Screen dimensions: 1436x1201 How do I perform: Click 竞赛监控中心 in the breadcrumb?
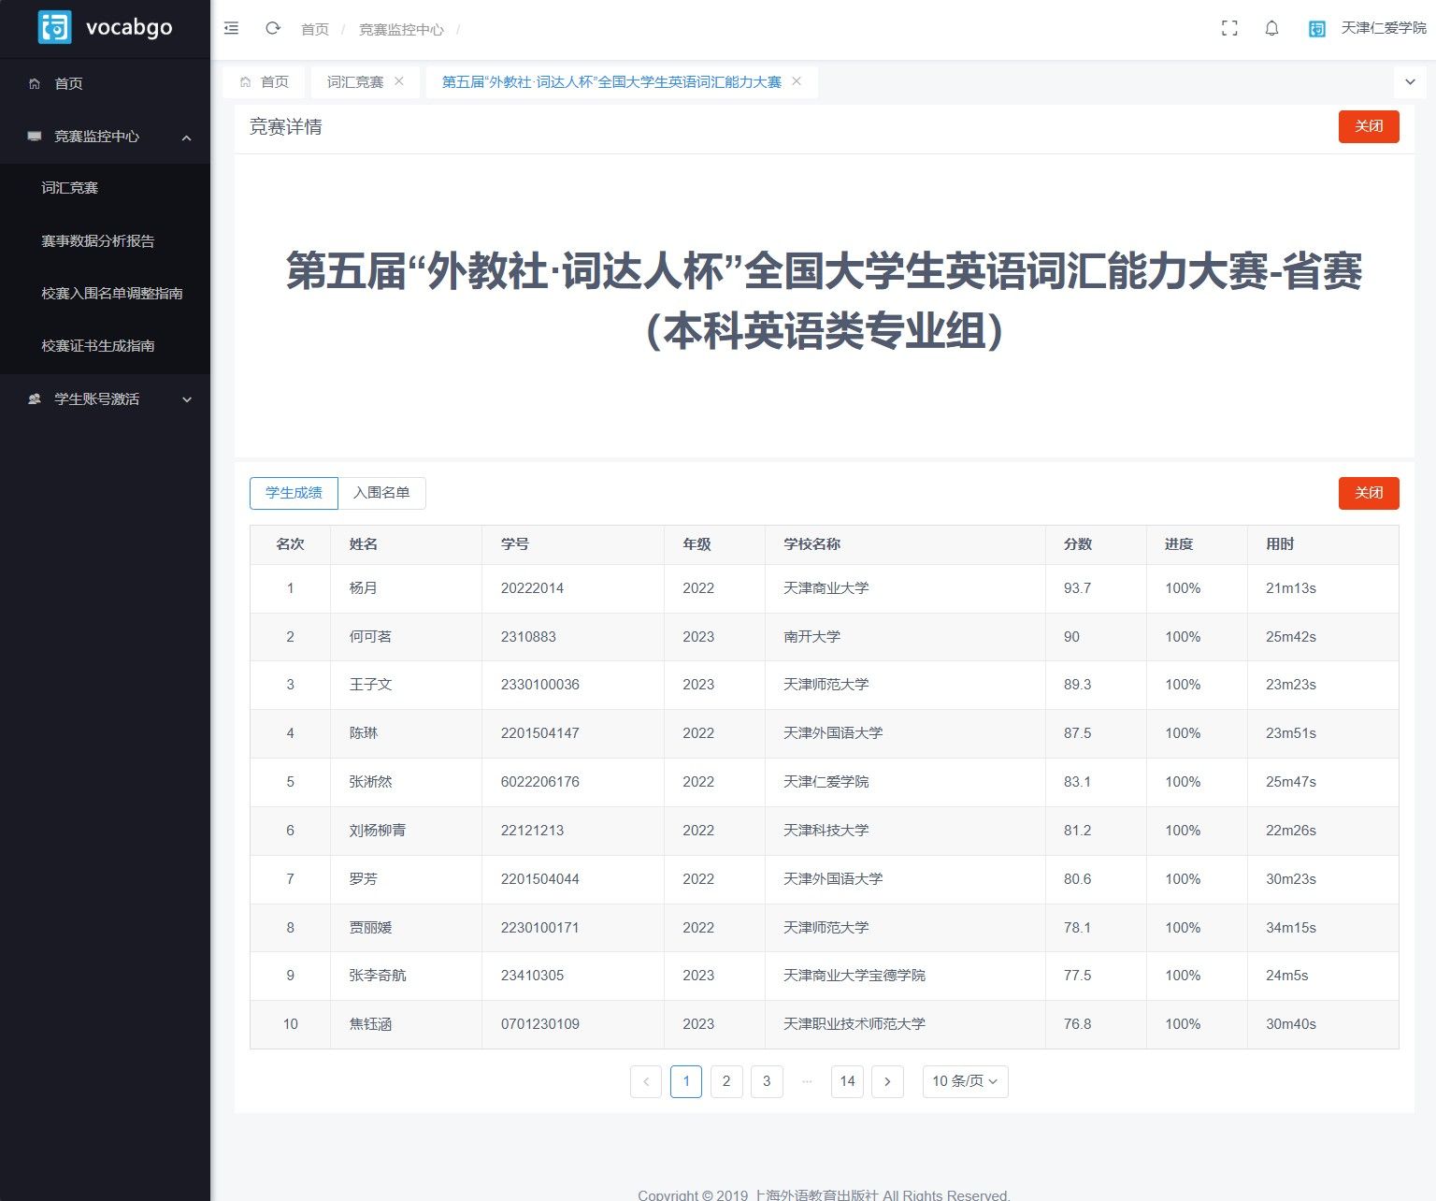pos(402,30)
